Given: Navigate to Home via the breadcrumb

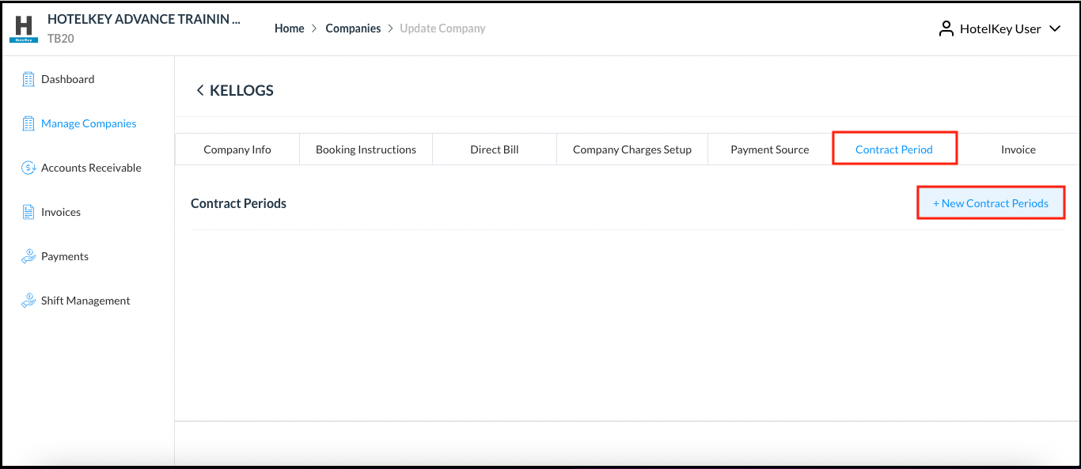Looking at the screenshot, I should 289,28.
